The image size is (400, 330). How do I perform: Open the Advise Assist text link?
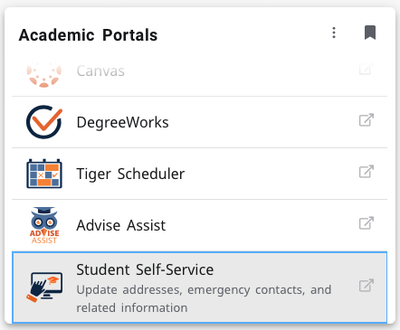tap(121, 225)
